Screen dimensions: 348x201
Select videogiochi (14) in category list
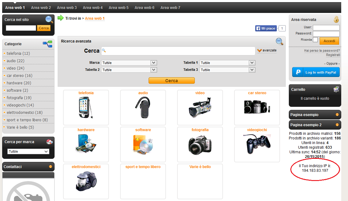(x=20, y=105)
